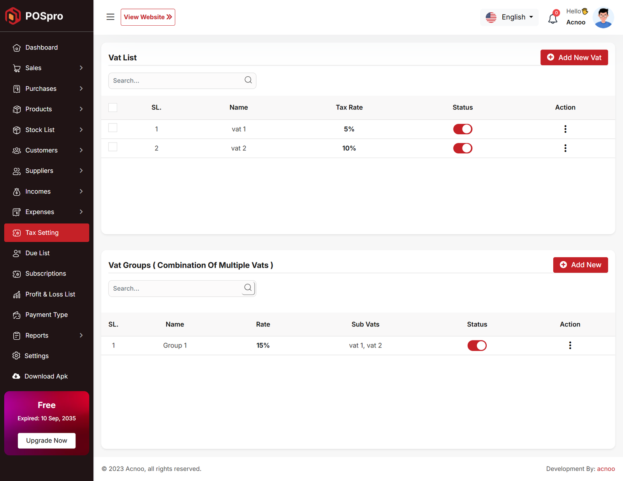Select all rows using header checkbox
Image resolution: width=623 pixels, height=481 pixels.
pos(113,107)
